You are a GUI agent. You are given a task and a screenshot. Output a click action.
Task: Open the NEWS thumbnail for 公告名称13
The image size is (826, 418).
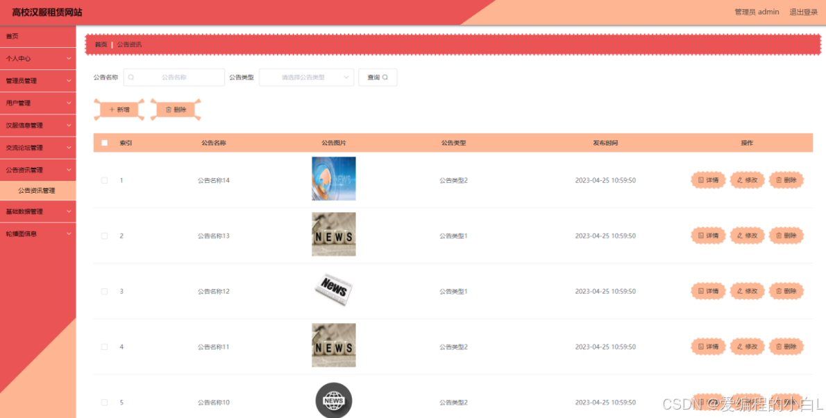pyautogui.click(x=333, y=234)
